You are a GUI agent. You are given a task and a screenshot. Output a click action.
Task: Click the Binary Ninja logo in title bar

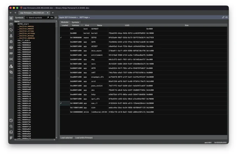[x=21, y=8]
